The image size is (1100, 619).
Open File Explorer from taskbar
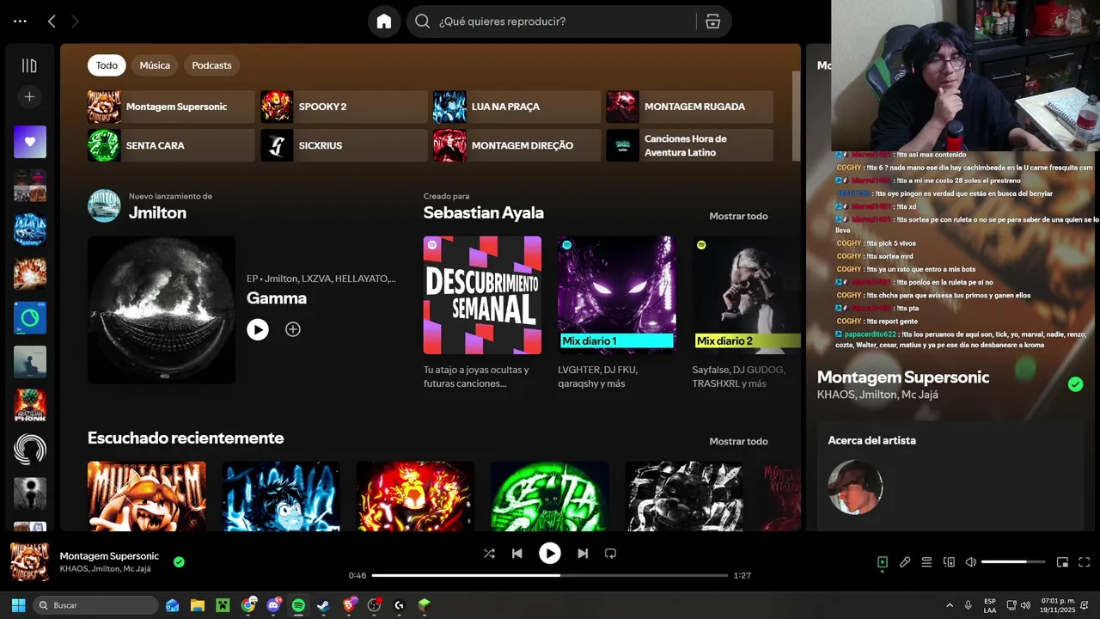point(198,605)
